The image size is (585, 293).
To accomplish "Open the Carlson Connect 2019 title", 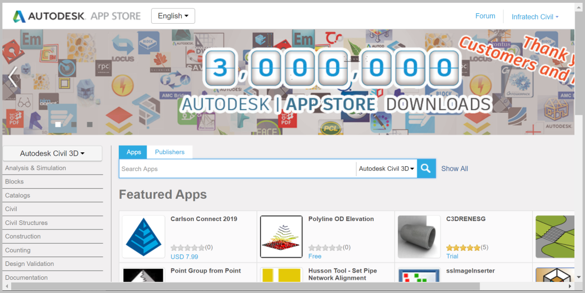I will tap(204, 219).
